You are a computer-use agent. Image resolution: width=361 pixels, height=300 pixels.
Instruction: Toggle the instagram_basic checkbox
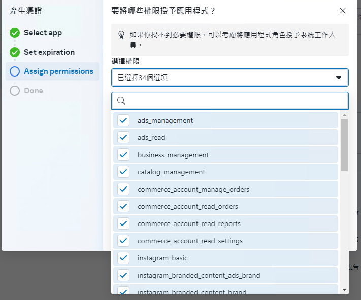pos(123,258)
